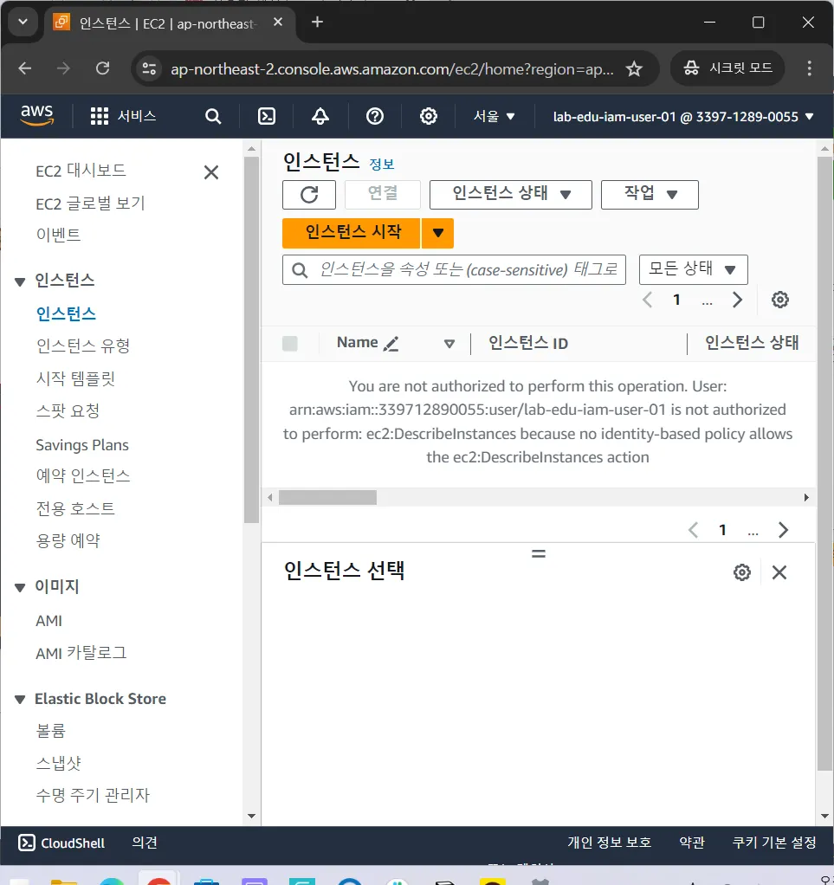
Task: Open the services grid menu icon
Action: pyautogui.click(x=100, y=116)
